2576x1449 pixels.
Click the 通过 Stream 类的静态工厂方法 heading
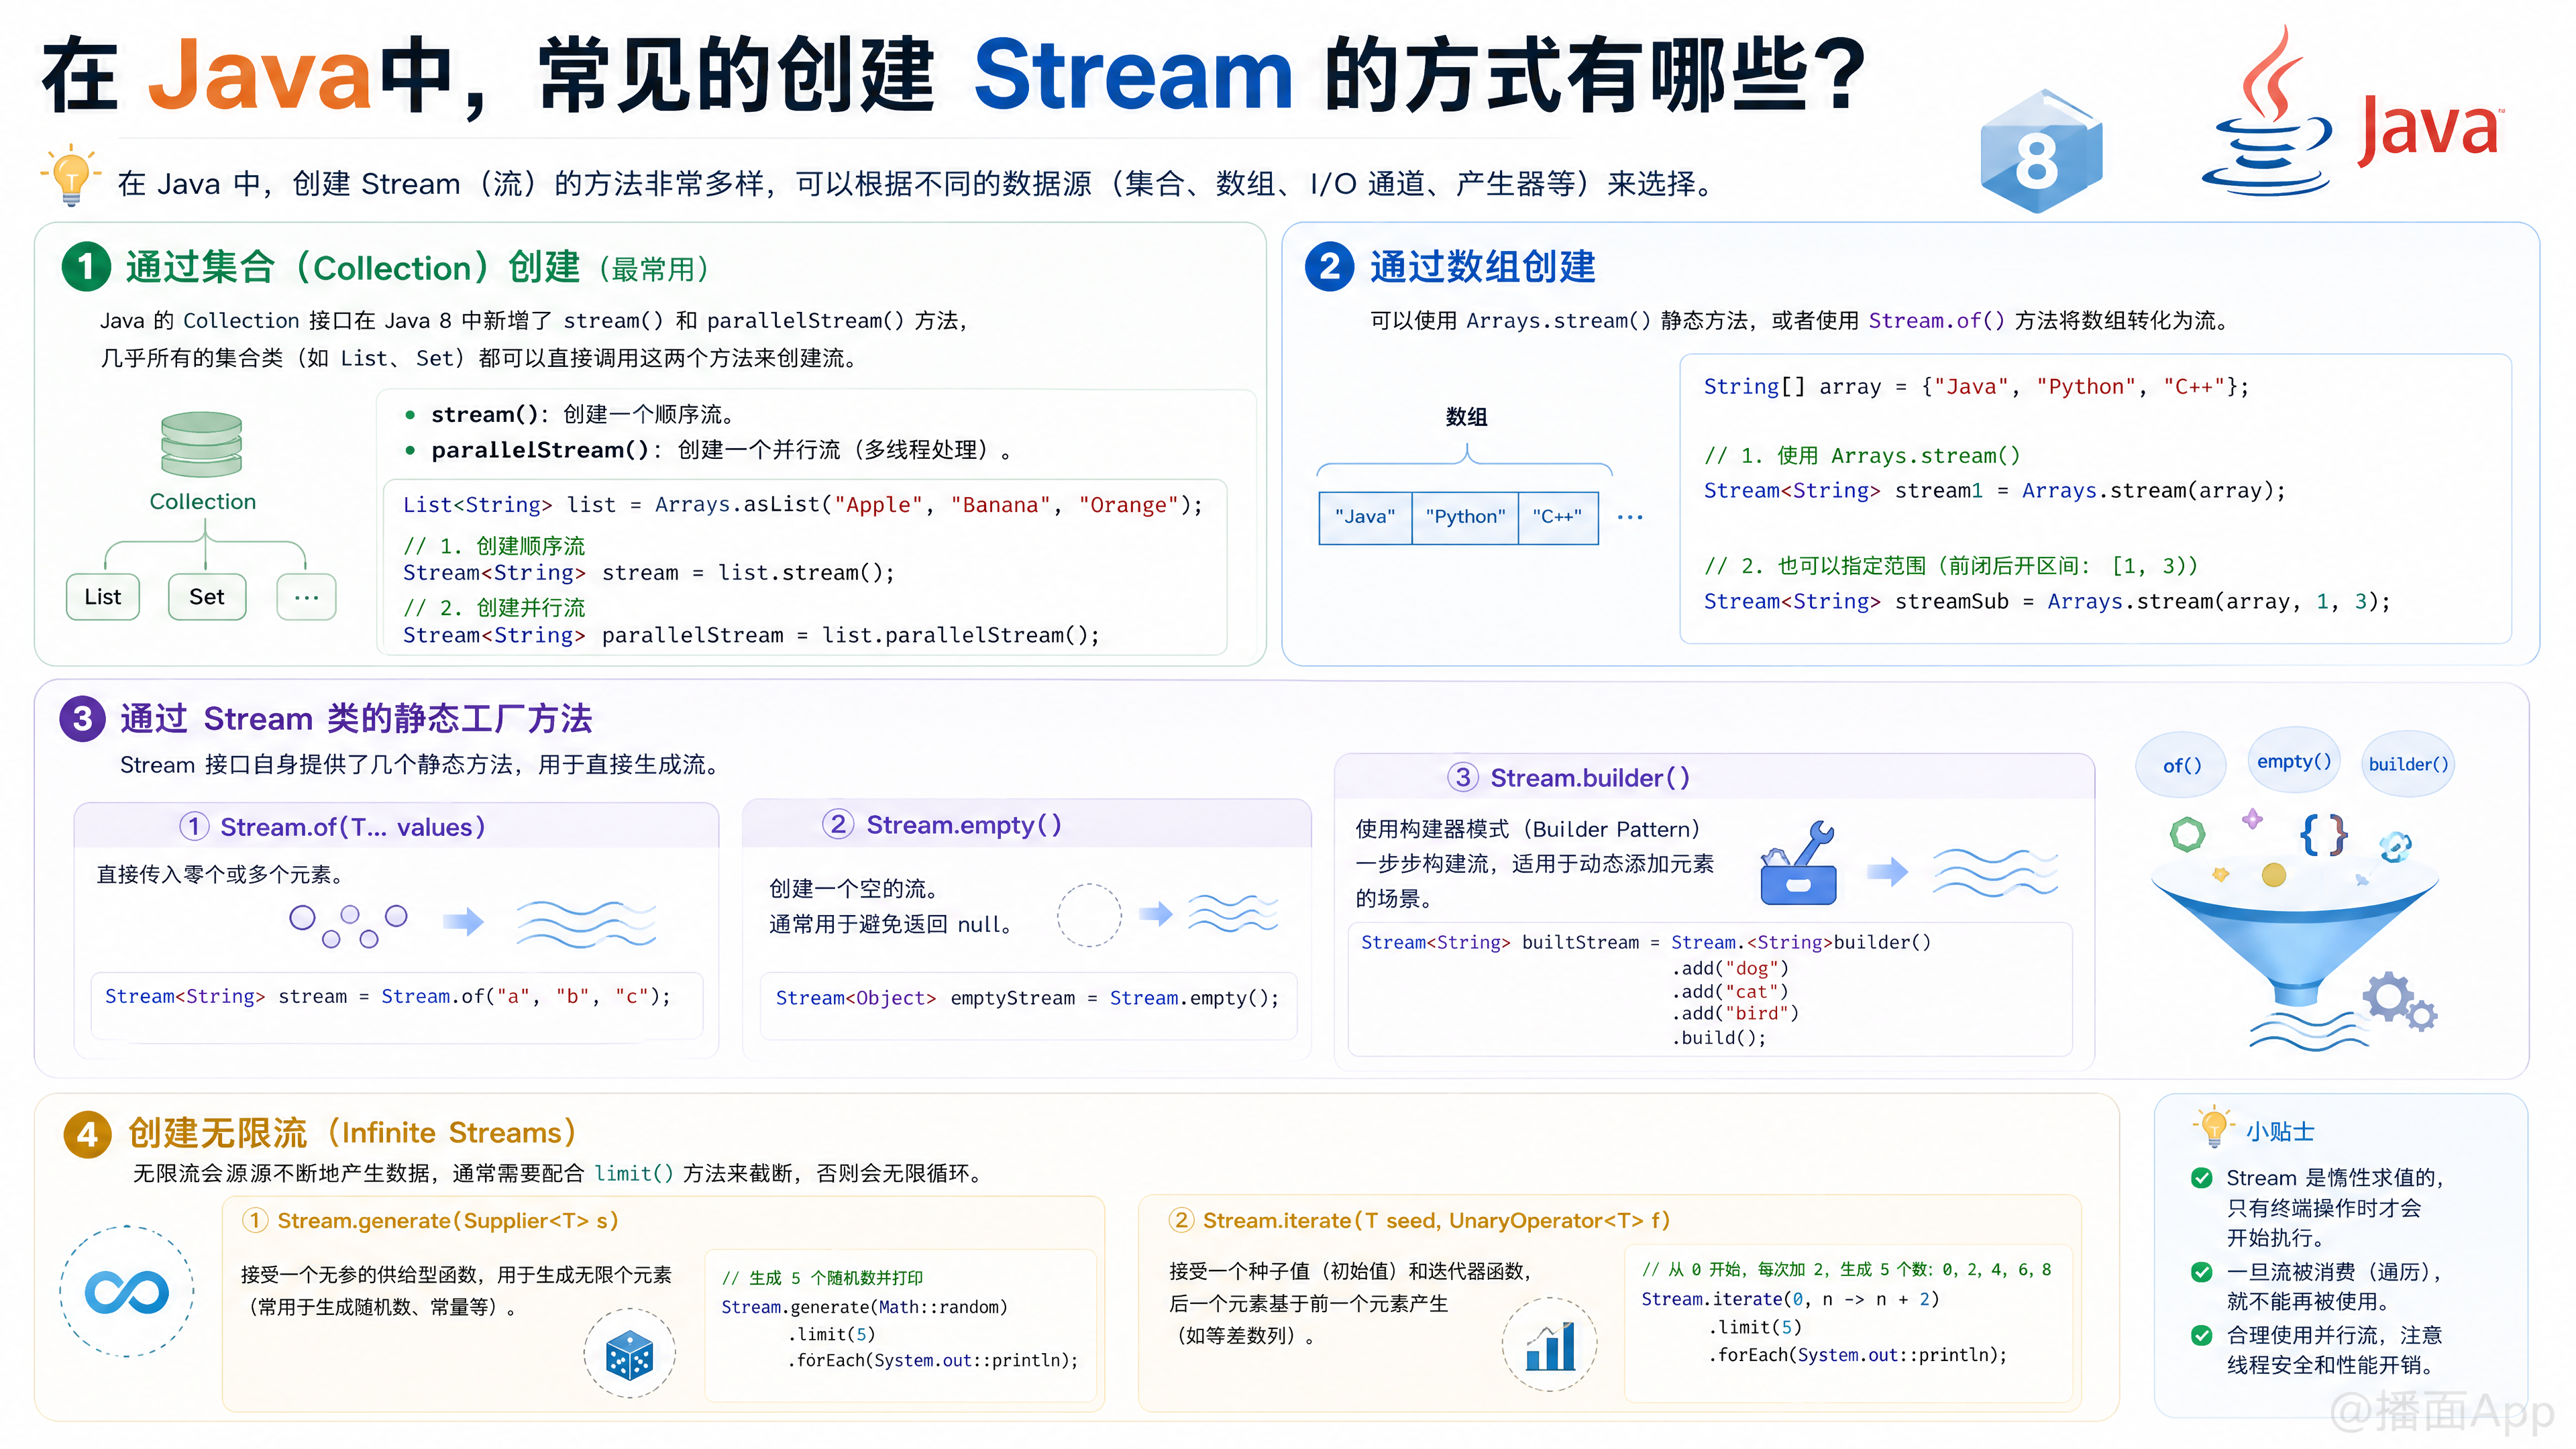[356, 718]
